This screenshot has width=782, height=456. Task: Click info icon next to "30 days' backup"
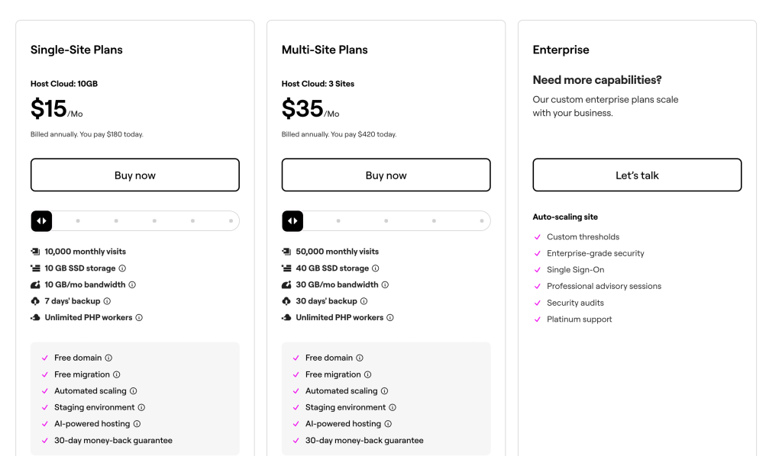(x=364, y=300)
